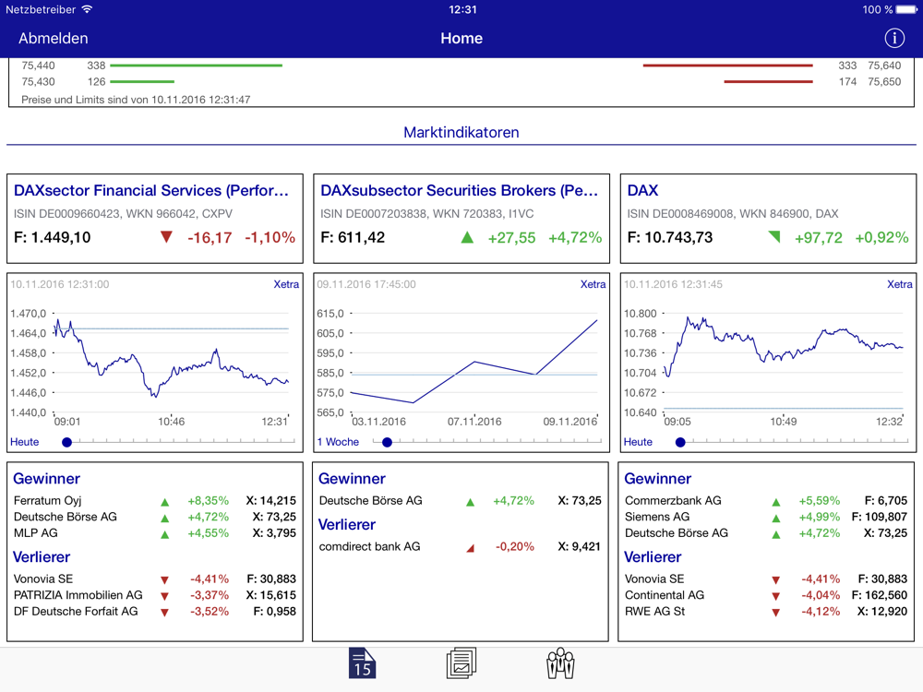Open the Securities Brokers weekly chart
This screenshot has width=923, height=692.
(x=461, y=362)
